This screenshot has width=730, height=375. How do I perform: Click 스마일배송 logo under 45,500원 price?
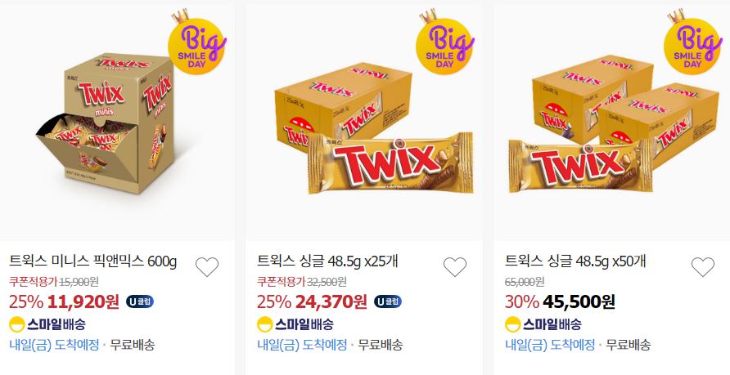click(x=543, y=324)
